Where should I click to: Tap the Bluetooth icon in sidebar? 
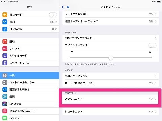5,29
